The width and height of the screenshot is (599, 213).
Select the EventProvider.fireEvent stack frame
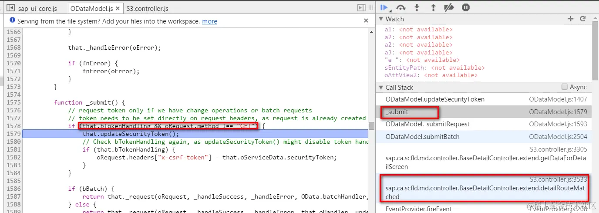[484, 209]
